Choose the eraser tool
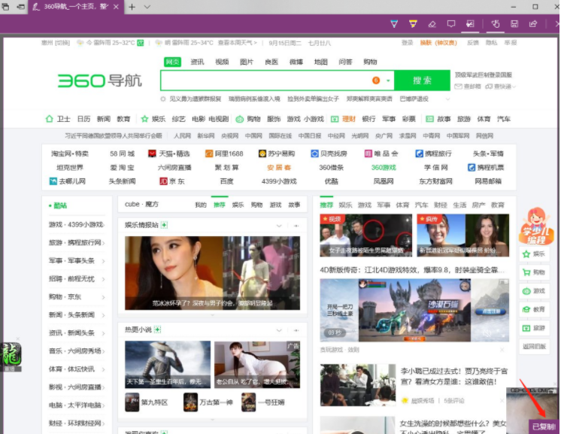The width and height of the screenshot is (561, 434). click(x=432, y=24)
